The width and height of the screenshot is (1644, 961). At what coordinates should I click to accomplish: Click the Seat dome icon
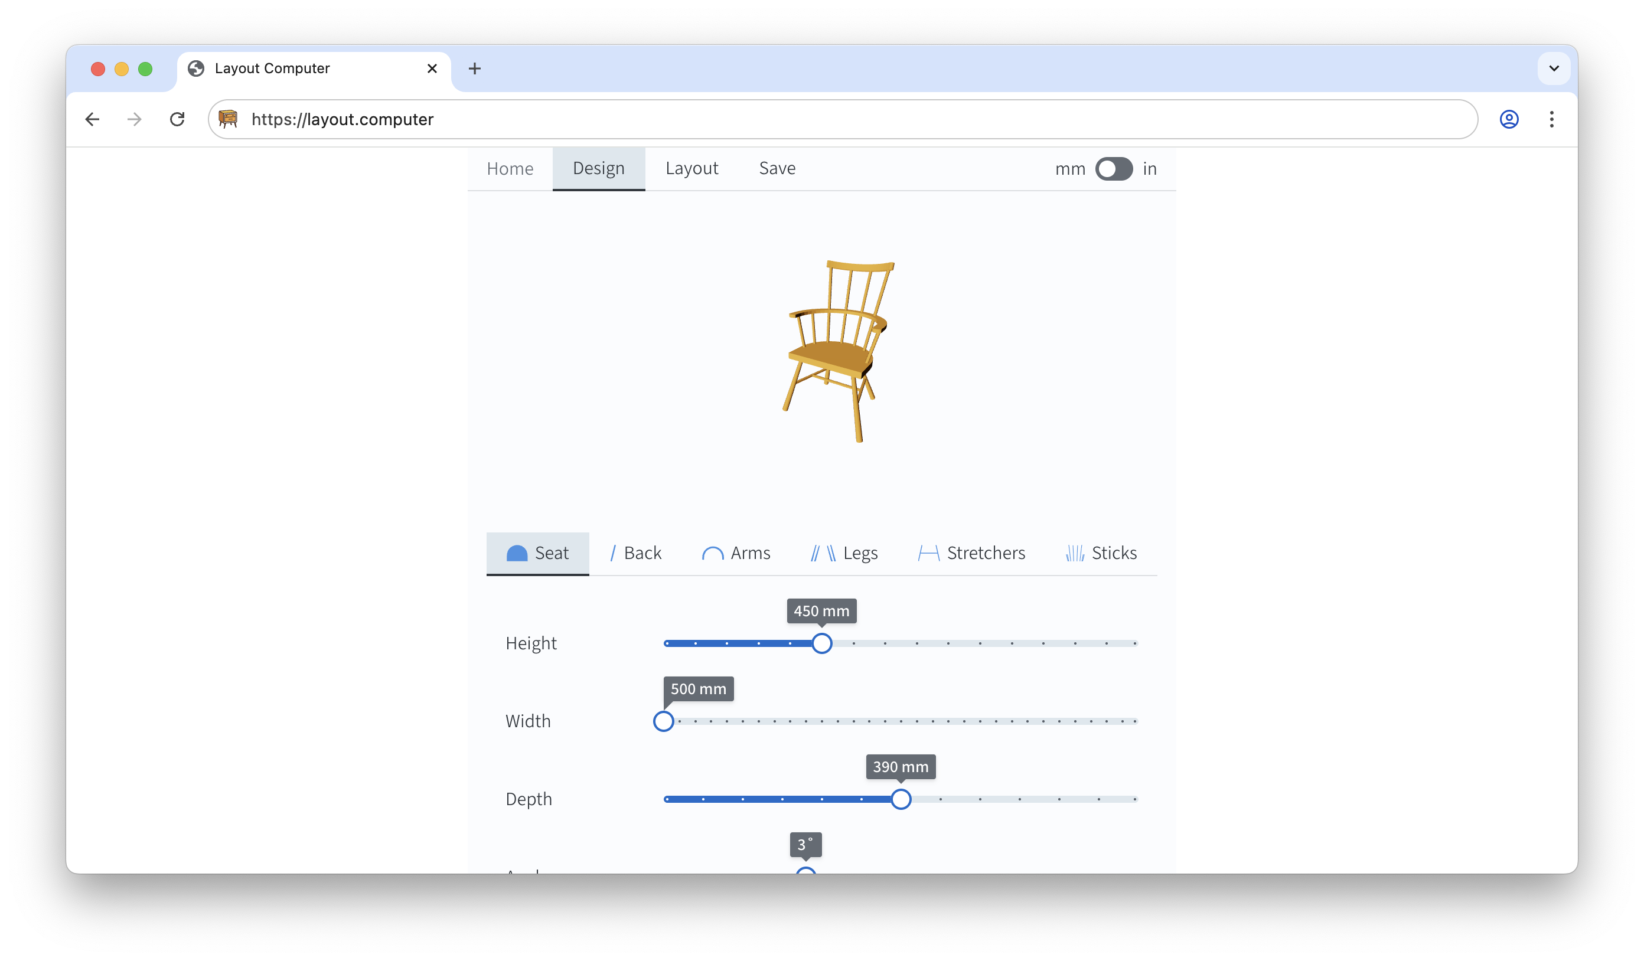(x=517, y=554)
